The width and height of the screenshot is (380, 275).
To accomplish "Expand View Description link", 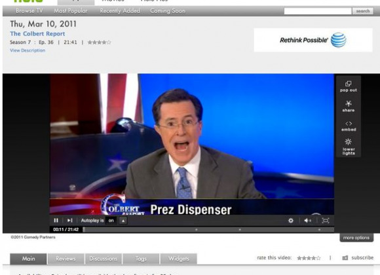I will click(x=28, y=50).
